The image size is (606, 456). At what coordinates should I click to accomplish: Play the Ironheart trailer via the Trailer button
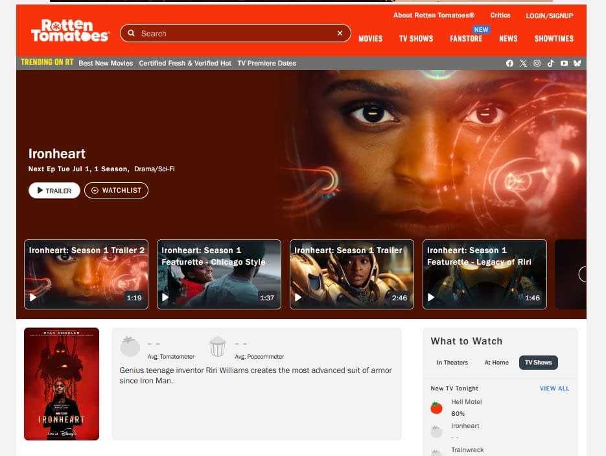pos(54,190)
